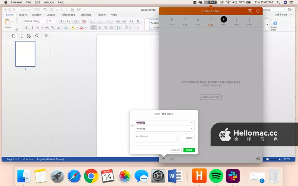Open Harvest from the Dock
The width and height of the screenshot is (298, 186).
tap(199, 176)
